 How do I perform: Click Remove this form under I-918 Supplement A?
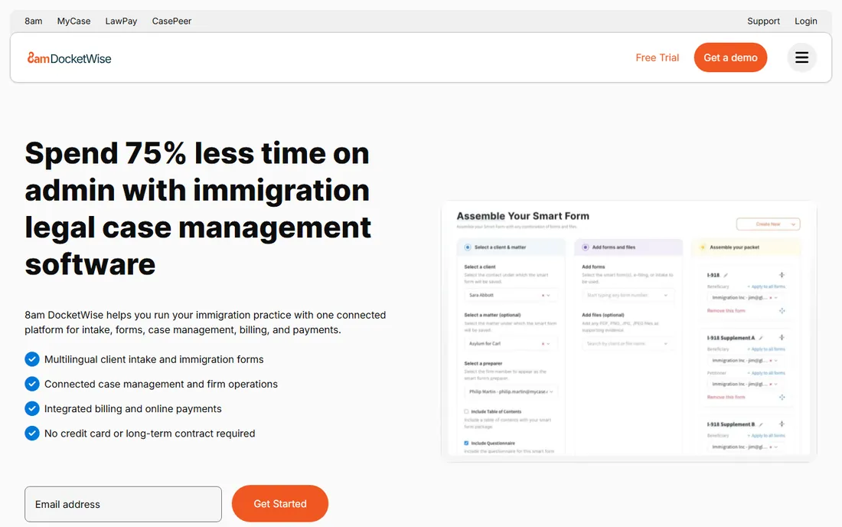point(726,397)
